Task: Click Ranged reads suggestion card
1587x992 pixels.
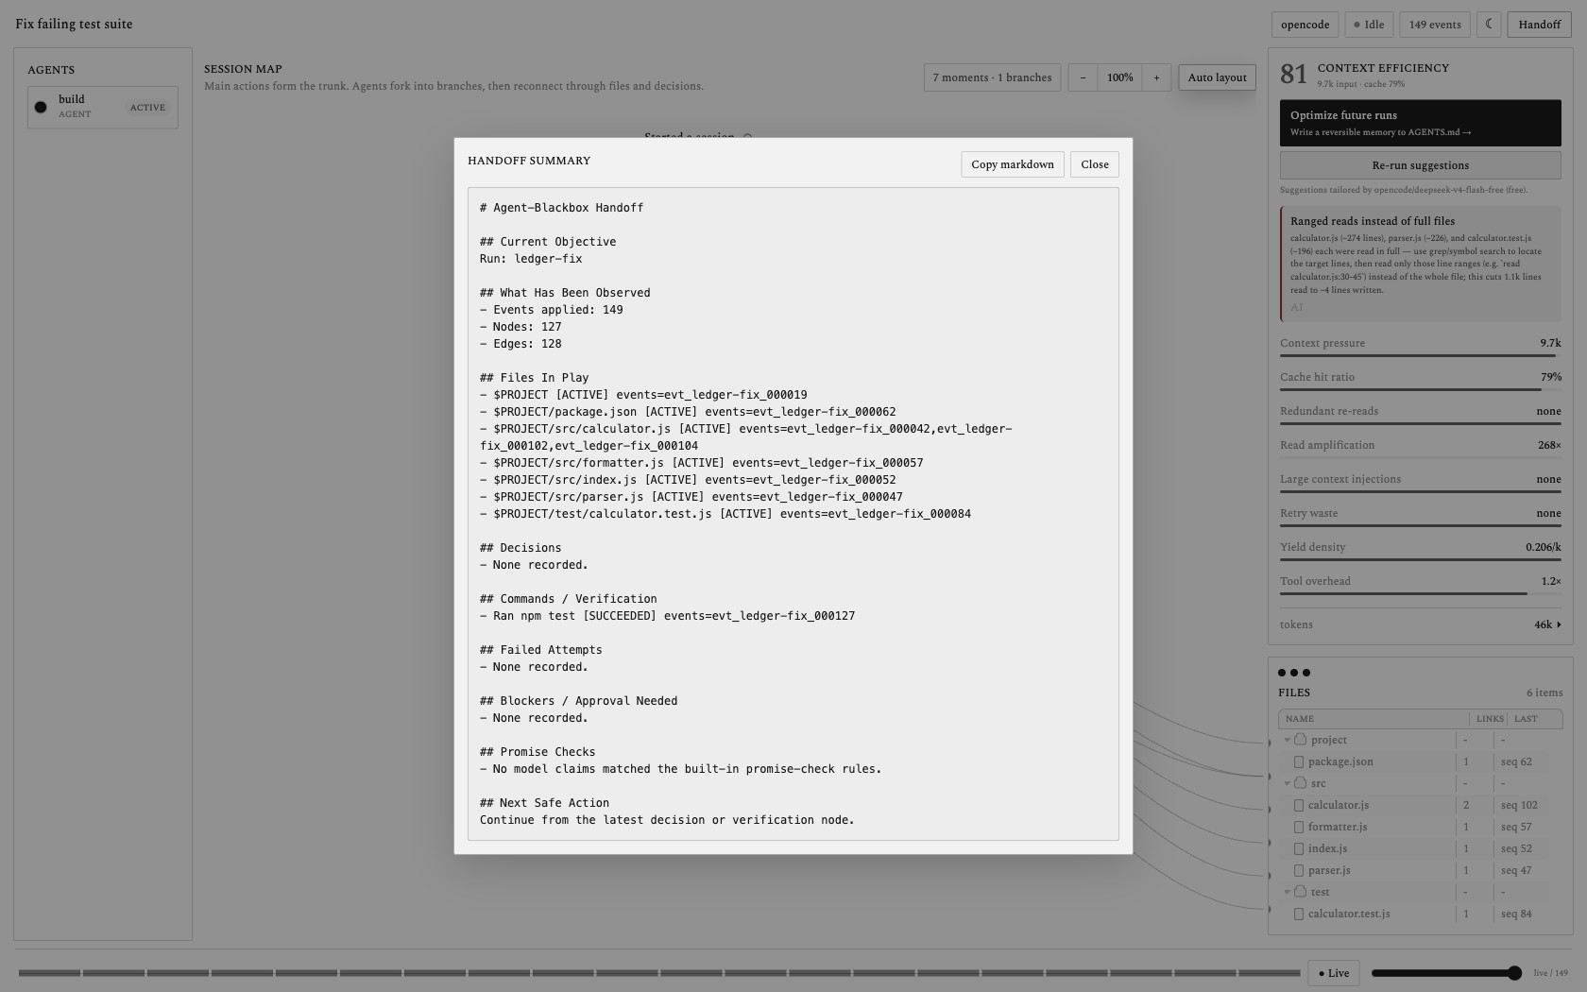Action: click(x=1420, y=265)
